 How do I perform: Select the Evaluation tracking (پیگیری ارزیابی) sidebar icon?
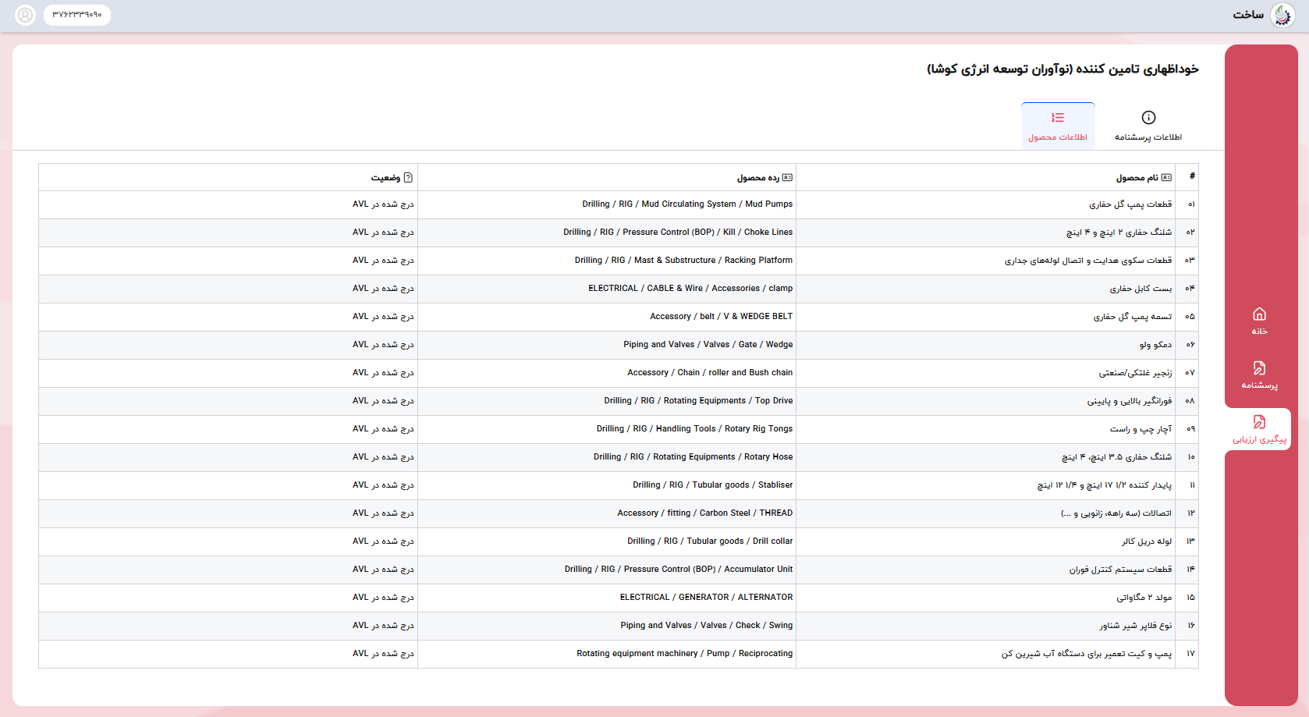tap(1259, 422)
